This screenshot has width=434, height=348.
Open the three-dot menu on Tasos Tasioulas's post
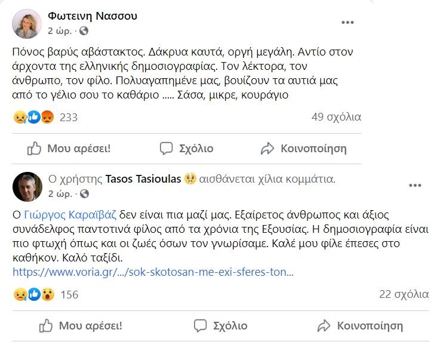coord(415,186)
